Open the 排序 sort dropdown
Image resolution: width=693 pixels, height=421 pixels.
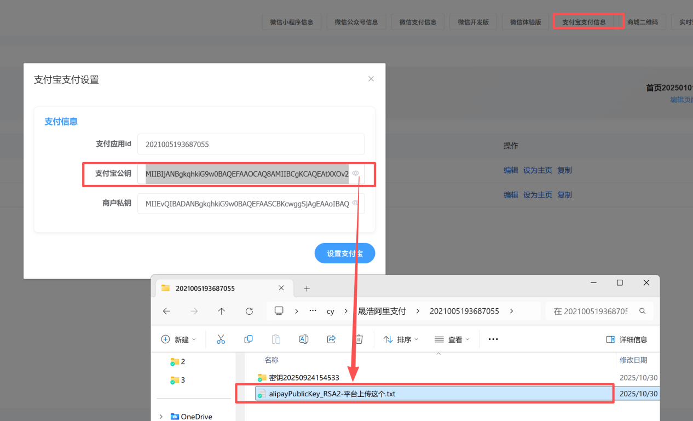tap(401, 339)
